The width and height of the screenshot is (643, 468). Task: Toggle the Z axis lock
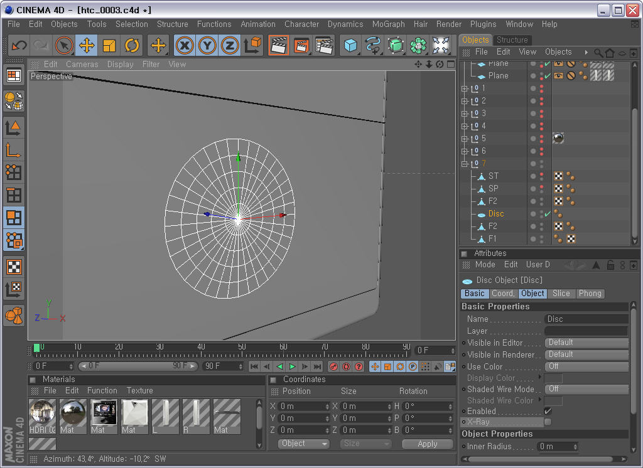pos(230,45)
